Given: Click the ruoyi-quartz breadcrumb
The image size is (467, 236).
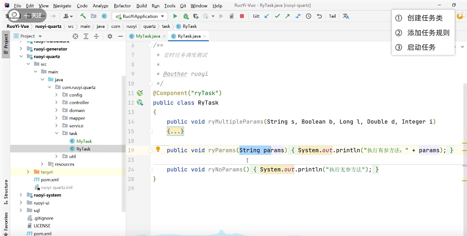Looking at the screenshot, I should pos(48,27).
